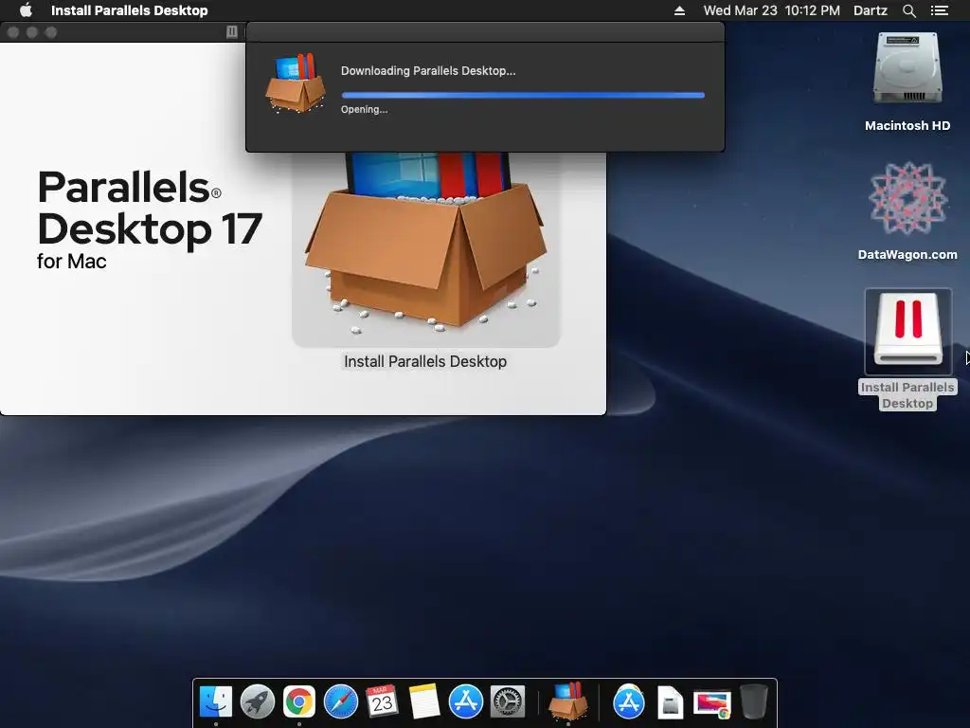Click the Downloading Parallels Desktop... text
Image resolution: width=970 pixels, height=728 pixels.
tap(428, 70)
